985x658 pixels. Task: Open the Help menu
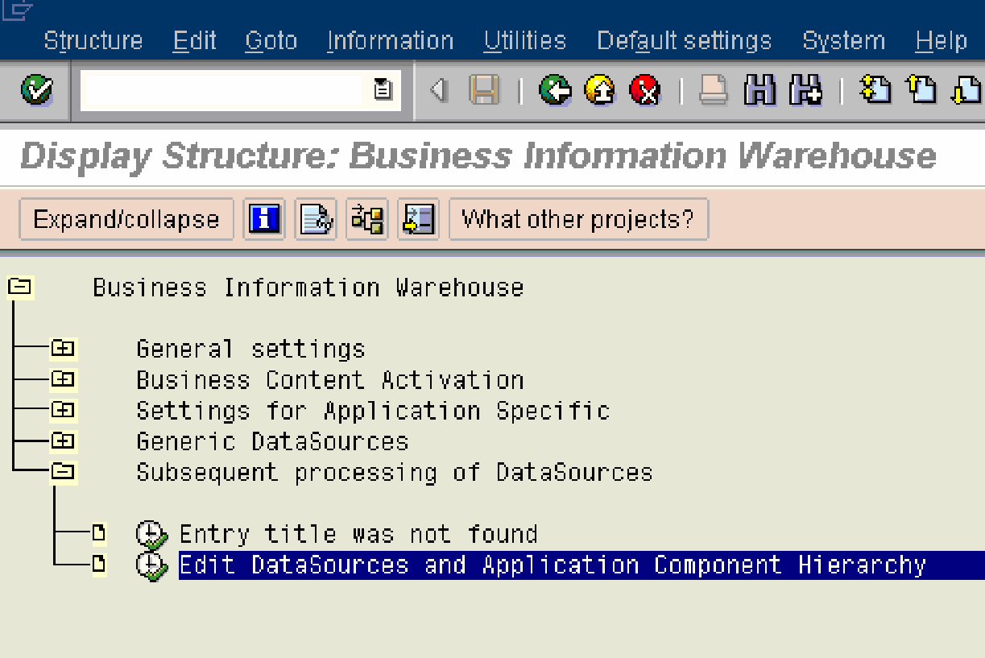point(941,40)
